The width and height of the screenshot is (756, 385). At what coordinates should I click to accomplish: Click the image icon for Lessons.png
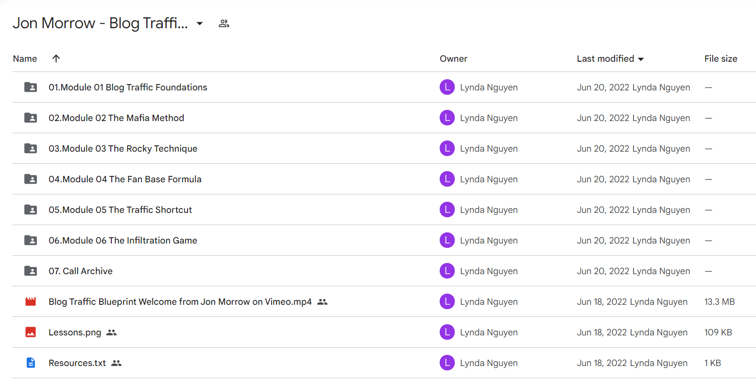click(31, 332)
